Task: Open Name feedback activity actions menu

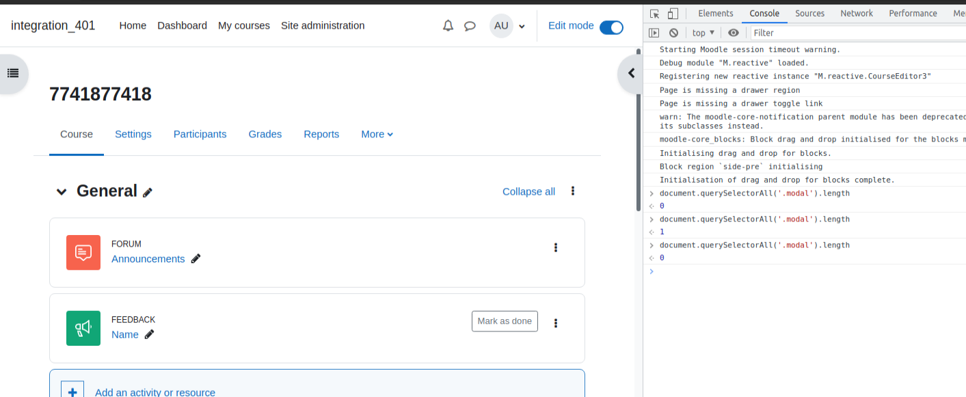Action: coord(556,323)
